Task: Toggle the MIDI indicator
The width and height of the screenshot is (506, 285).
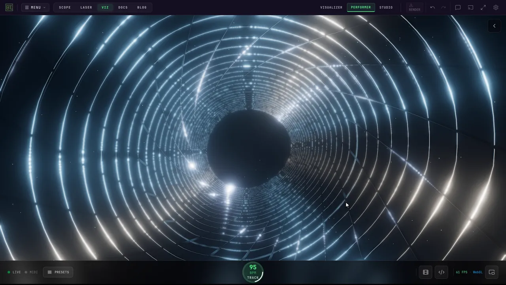Action: [31, 272]
